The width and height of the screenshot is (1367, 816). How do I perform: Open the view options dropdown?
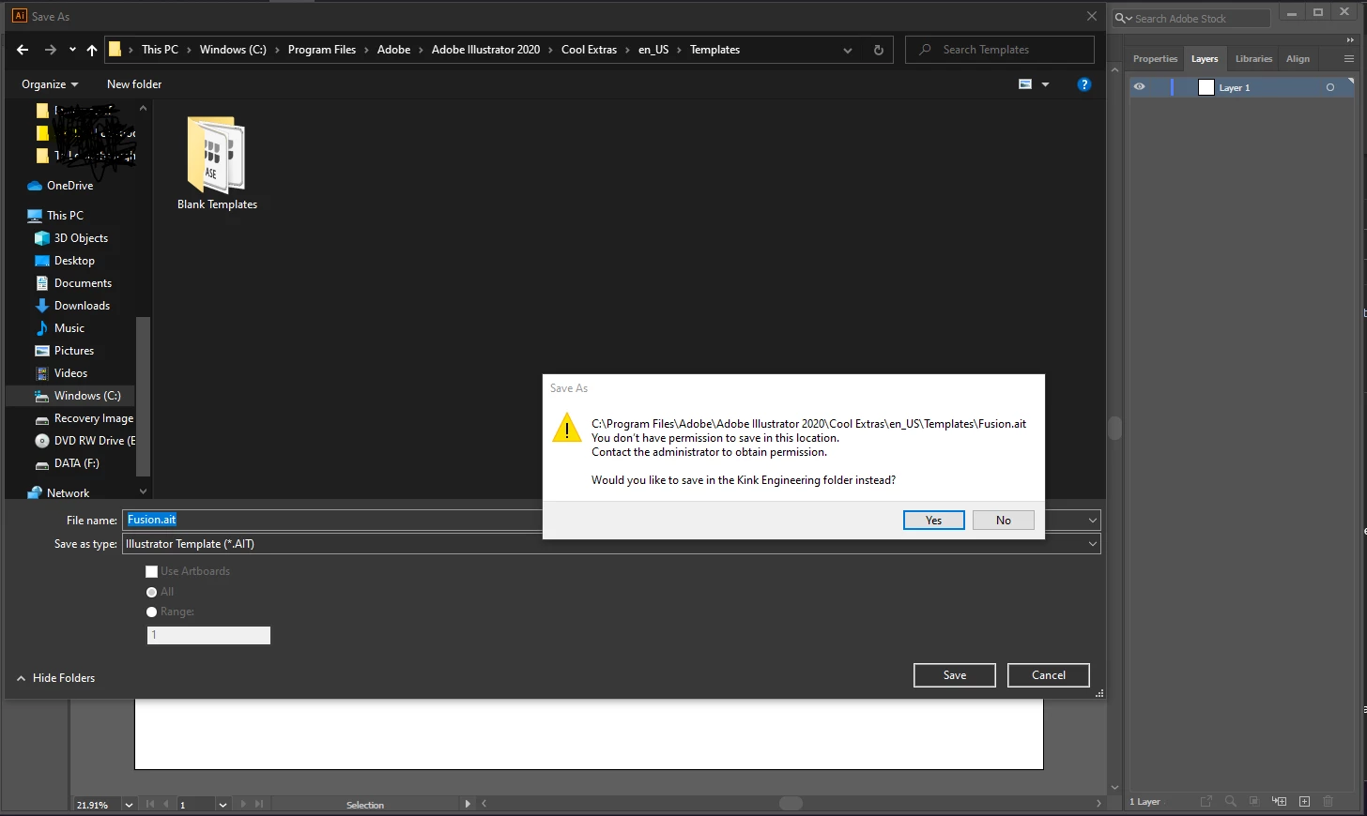coord(1045,84)
